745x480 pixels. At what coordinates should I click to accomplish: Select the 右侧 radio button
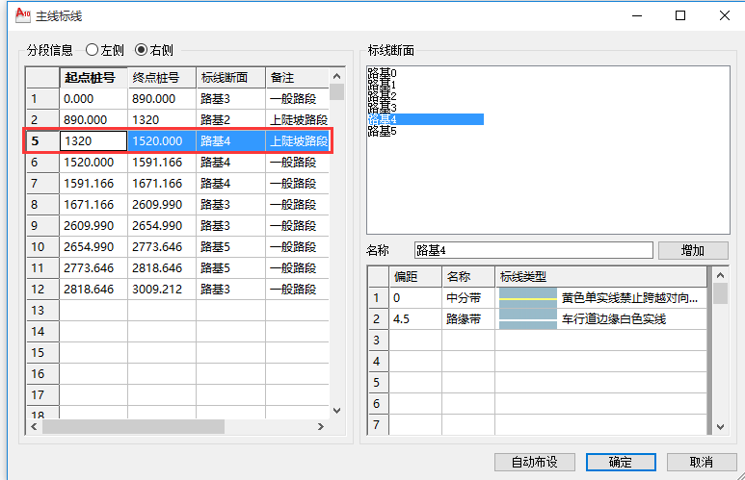coord(142,50)
